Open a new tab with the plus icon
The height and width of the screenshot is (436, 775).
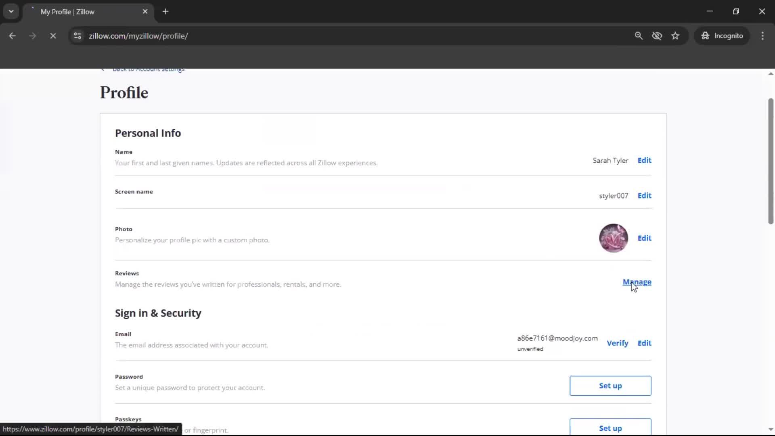coord(165,11)
